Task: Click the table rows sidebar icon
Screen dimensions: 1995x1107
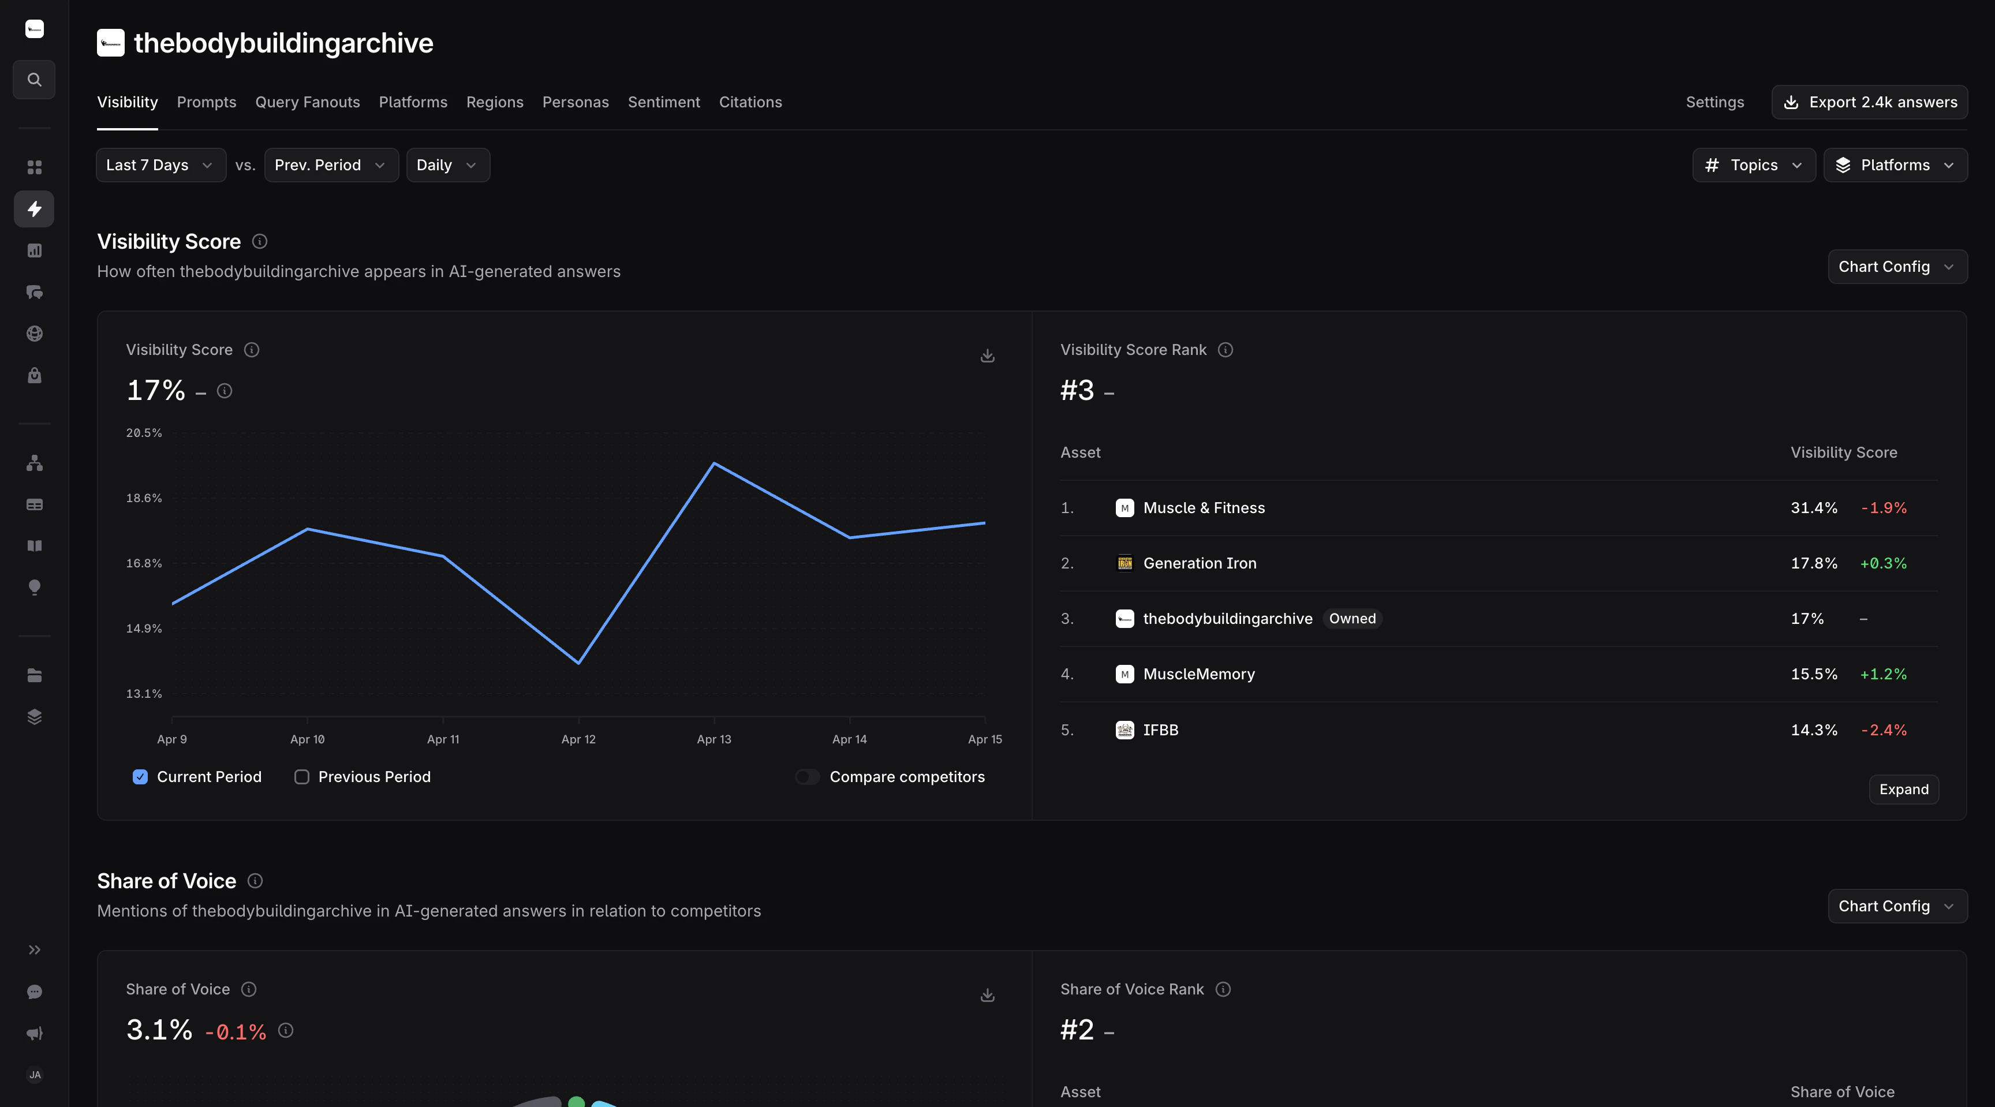Action: coord(34,505)
